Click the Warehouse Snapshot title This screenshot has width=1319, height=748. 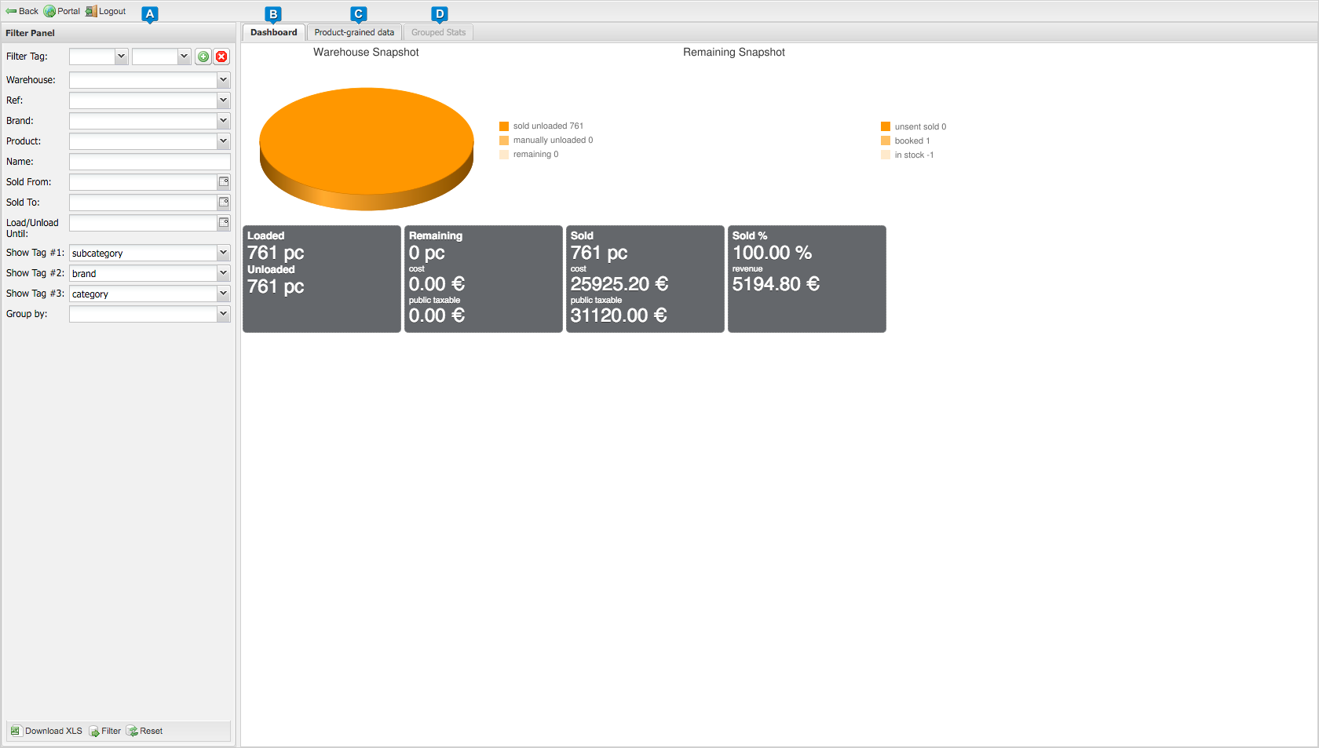tap(366, 52)
